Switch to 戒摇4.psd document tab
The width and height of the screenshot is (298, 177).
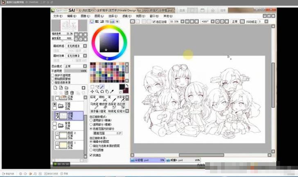[183, 160]
